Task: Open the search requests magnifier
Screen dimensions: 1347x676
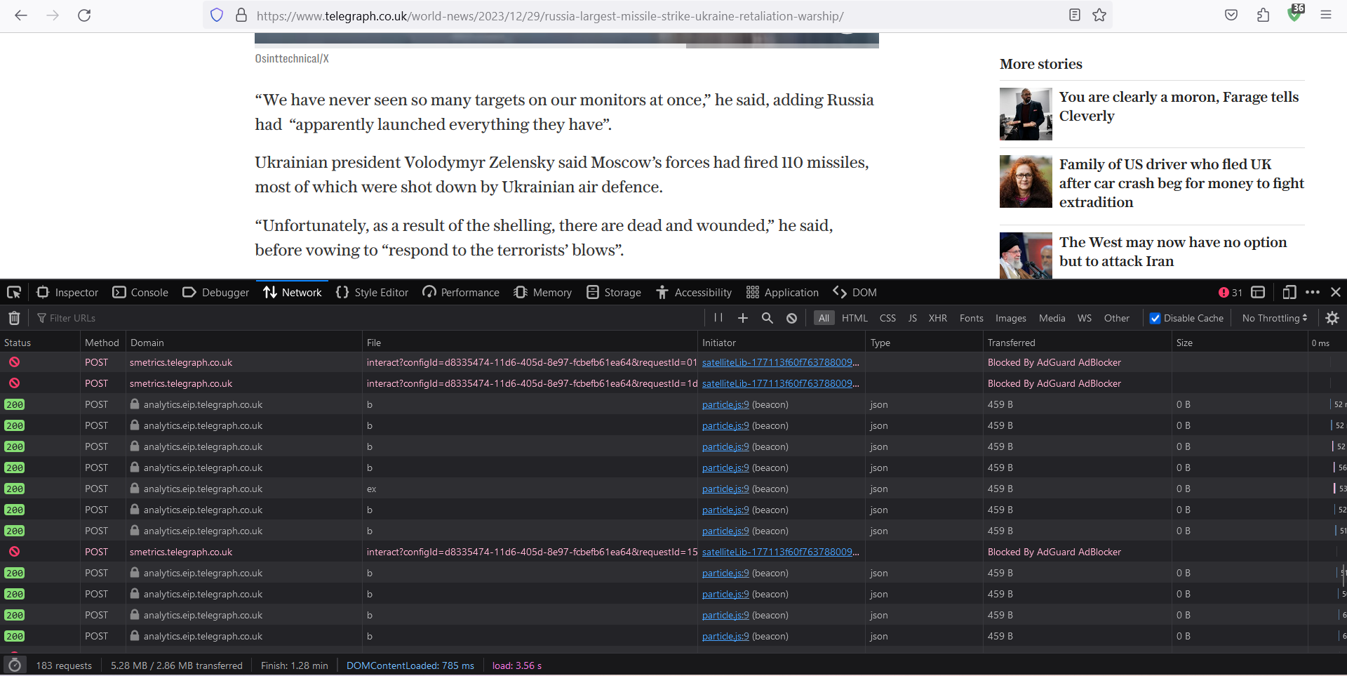Action: point(767,318)
